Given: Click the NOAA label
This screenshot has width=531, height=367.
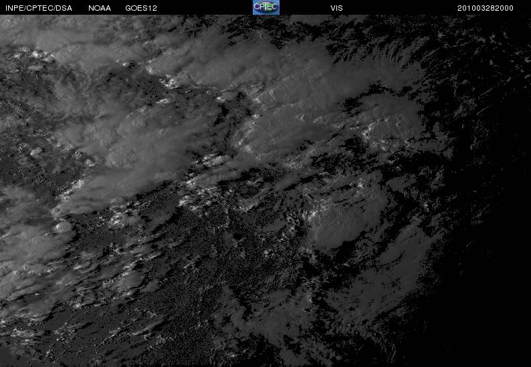Looking at the screenshot, I should [x=100, y=8].
